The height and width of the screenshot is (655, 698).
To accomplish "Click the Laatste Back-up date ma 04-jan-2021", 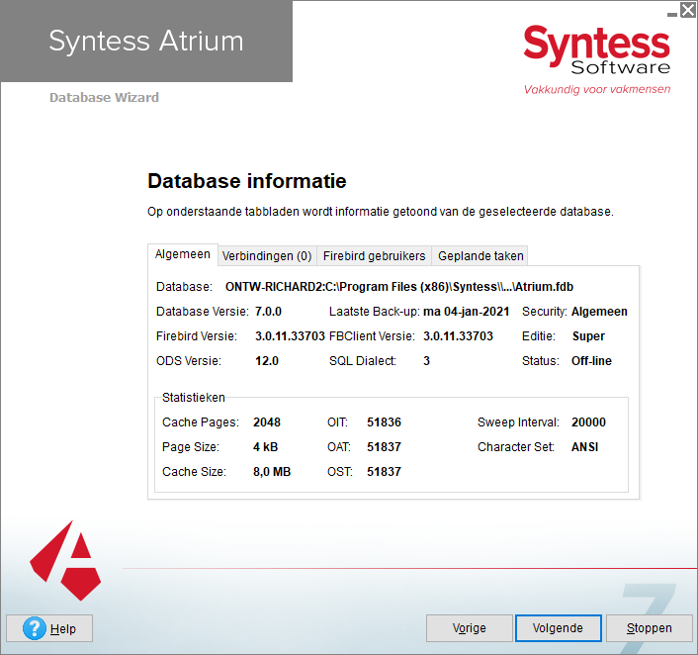I will tap(466, 312).
